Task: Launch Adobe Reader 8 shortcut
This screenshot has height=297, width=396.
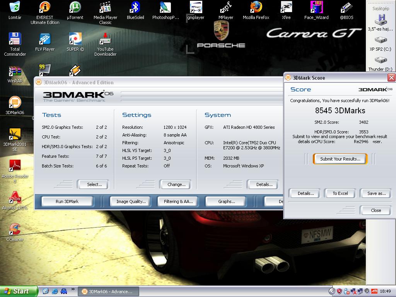Action: click(x=15, y=171)
